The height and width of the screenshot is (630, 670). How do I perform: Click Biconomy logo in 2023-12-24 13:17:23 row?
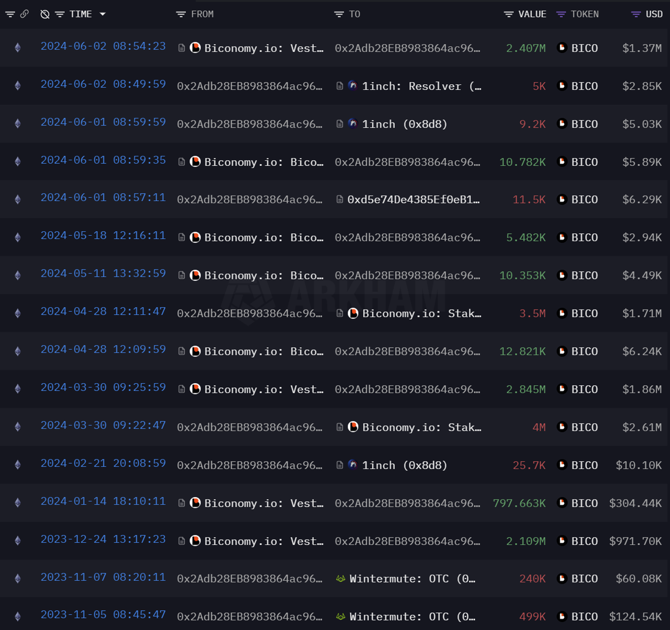tap(195, 541)
